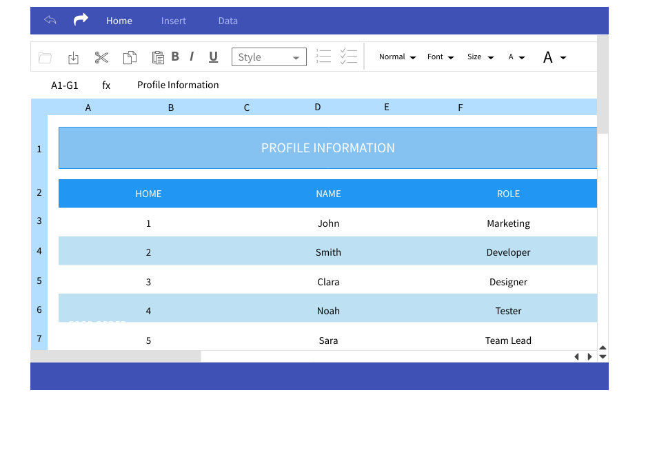This screenshot has width=657, height=459.
Task: Click the Undo arrow icon
Action: click(49, 20)
